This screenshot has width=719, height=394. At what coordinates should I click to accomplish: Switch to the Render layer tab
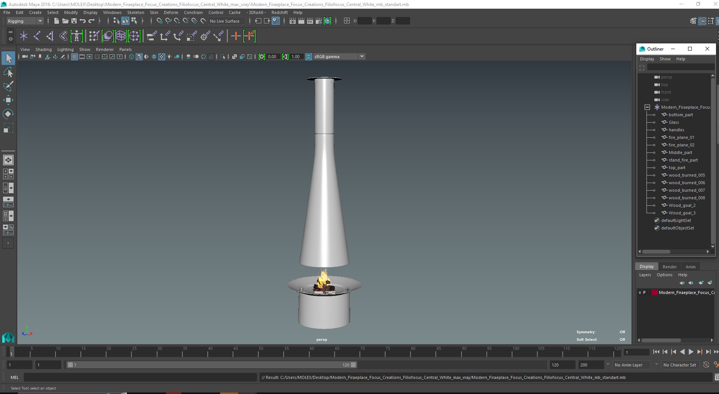(x=670, y=267)
